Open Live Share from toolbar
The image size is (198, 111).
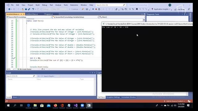(180, 10)
